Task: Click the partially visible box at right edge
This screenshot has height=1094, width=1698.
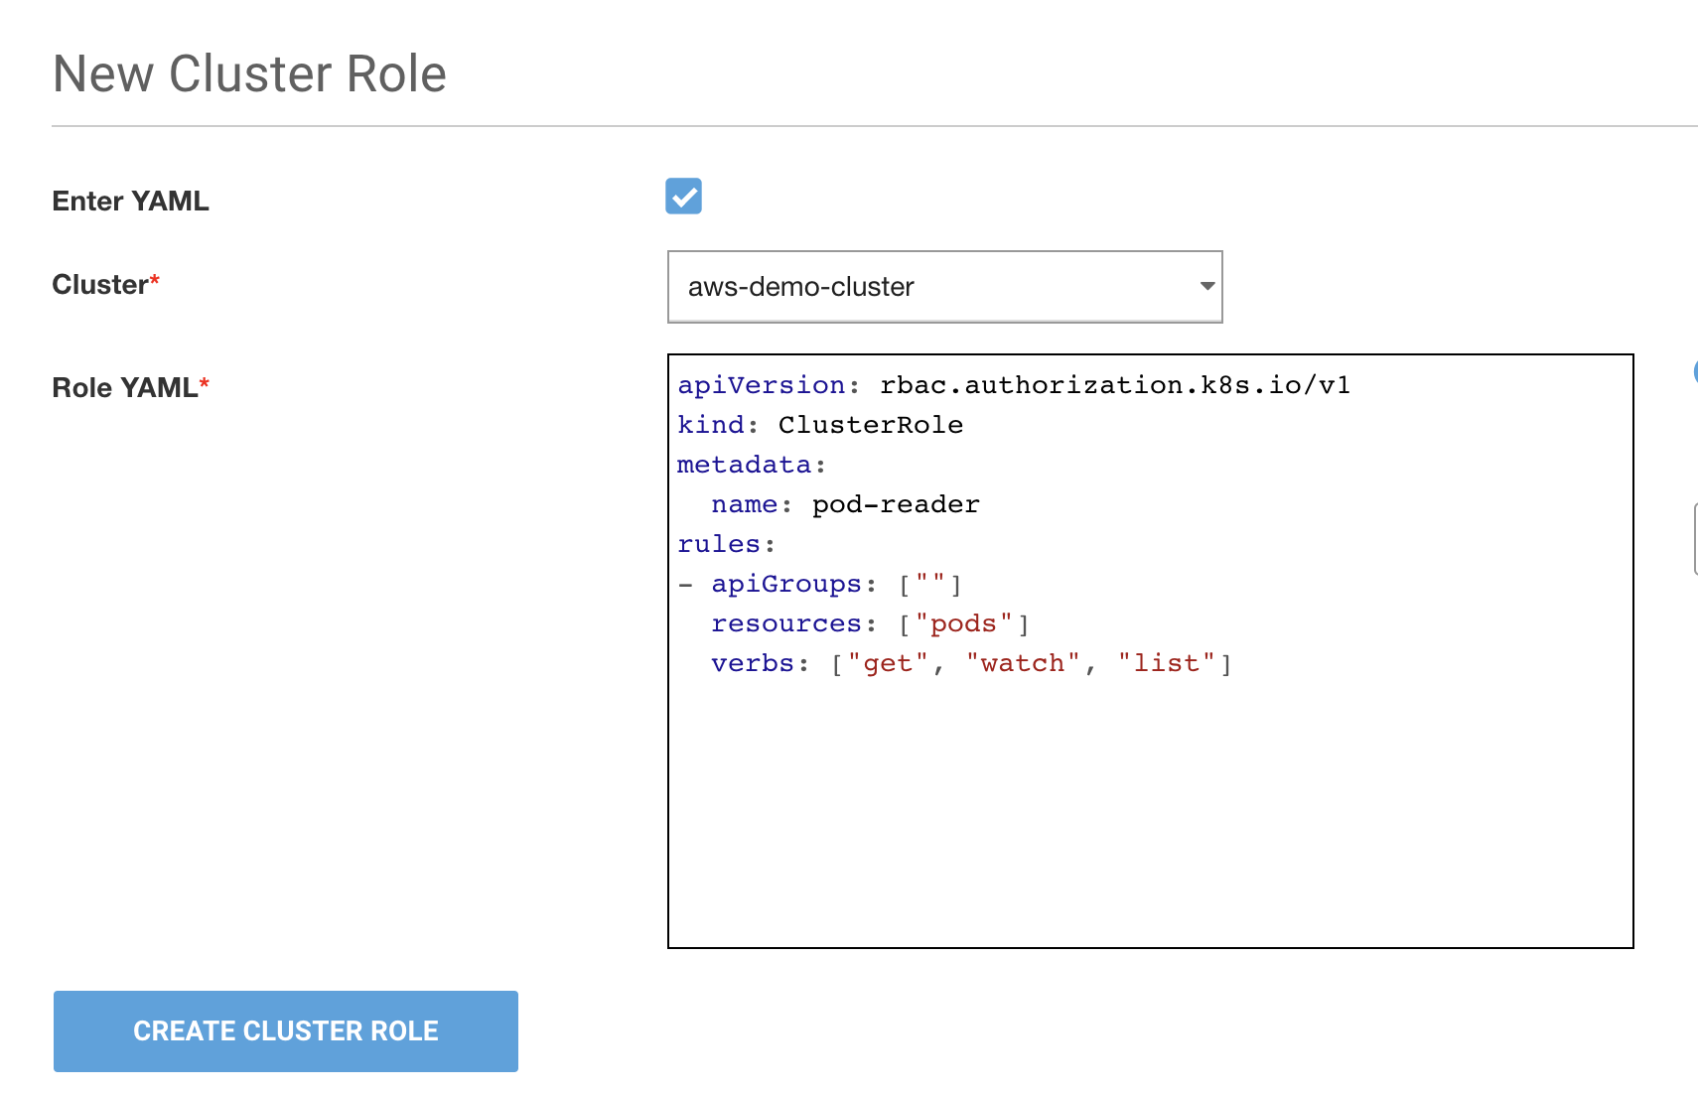Action: coord(1694,539)
